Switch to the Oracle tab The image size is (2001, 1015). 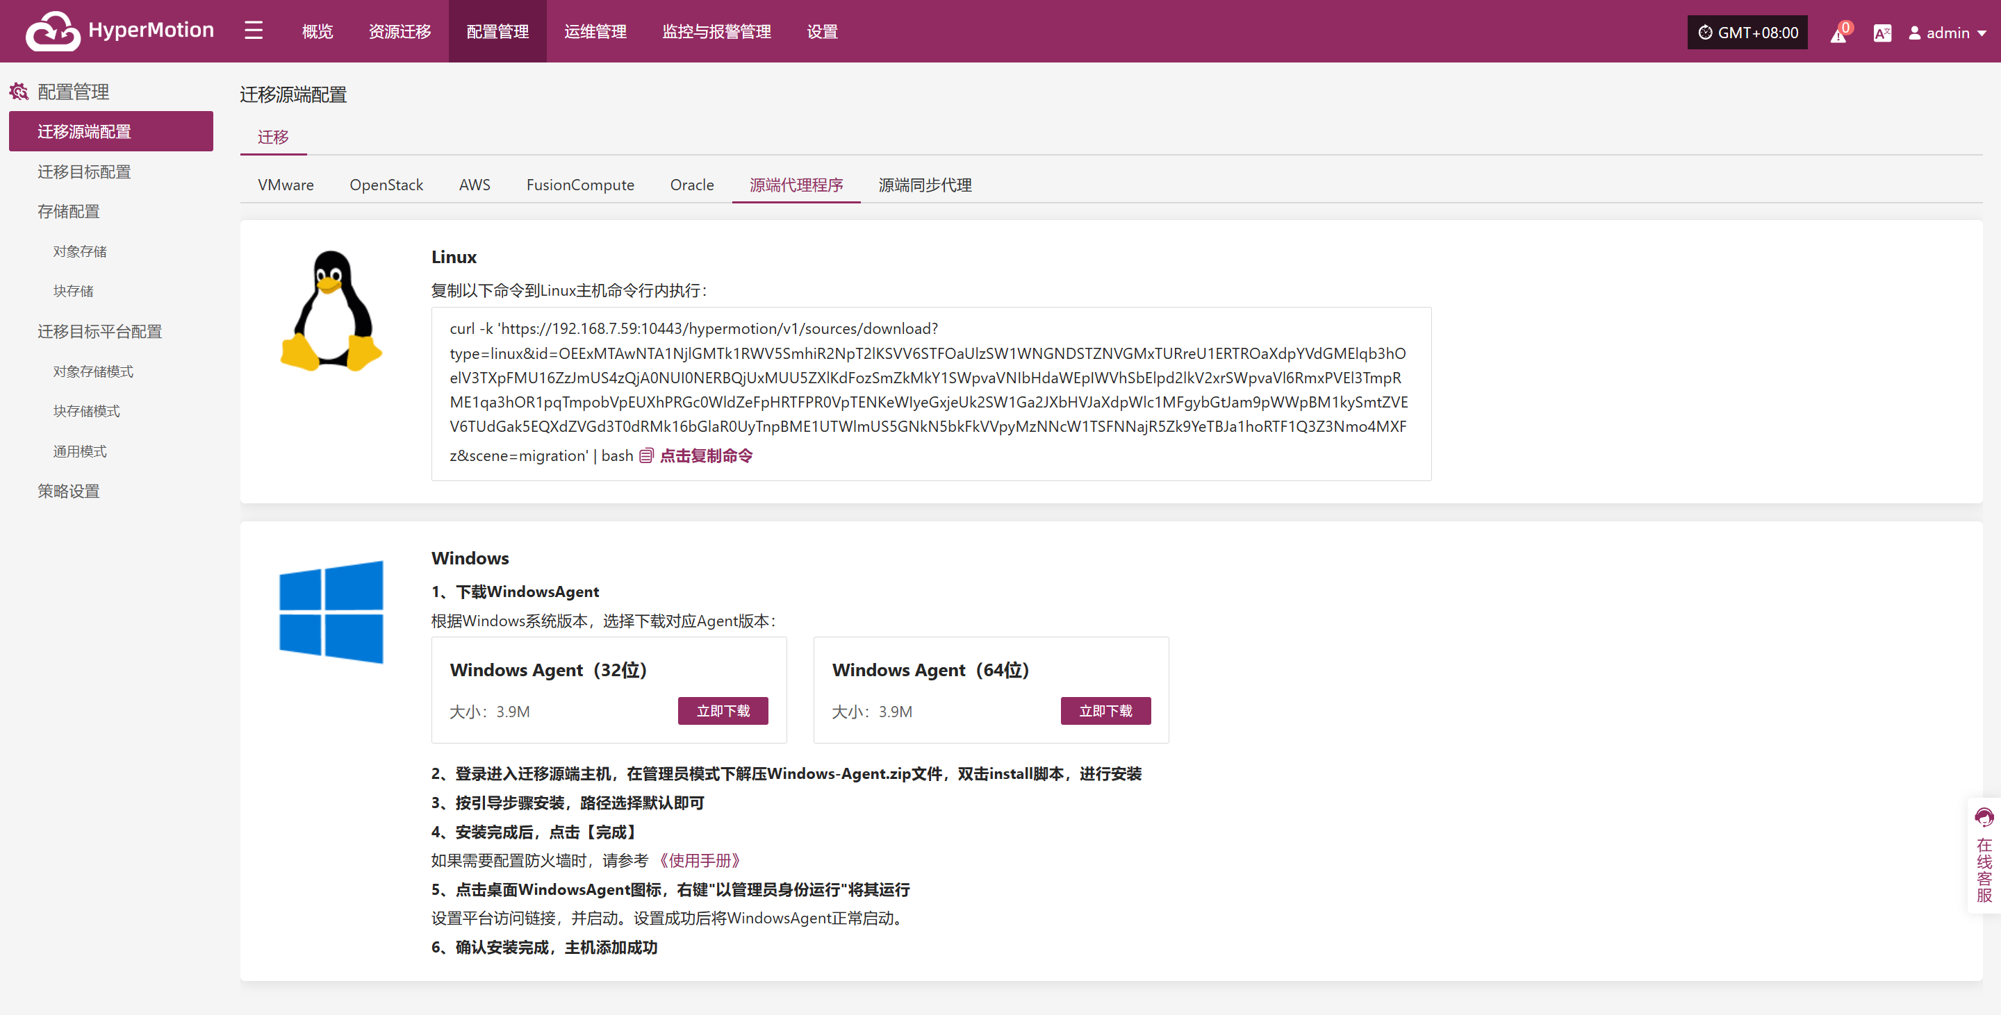pyautogui.click(x=691, y=185)
